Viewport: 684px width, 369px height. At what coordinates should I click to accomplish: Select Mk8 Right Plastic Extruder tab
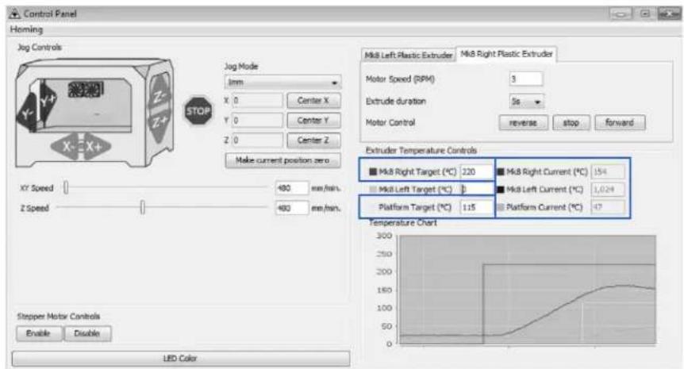(x=506, y=54)
